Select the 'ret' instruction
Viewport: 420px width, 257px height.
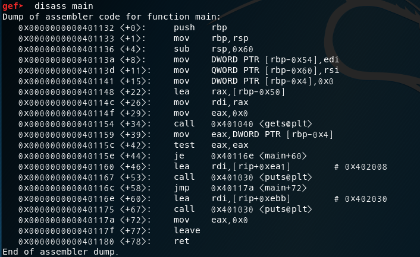181,241
